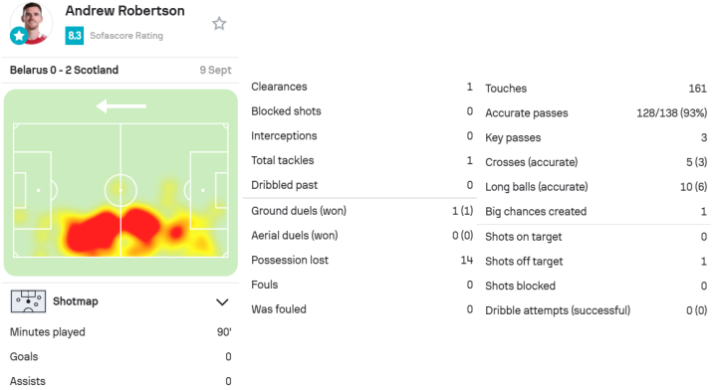Click the Andrew Robertson name heading
The image size is (717, 390).
[124, 11]
